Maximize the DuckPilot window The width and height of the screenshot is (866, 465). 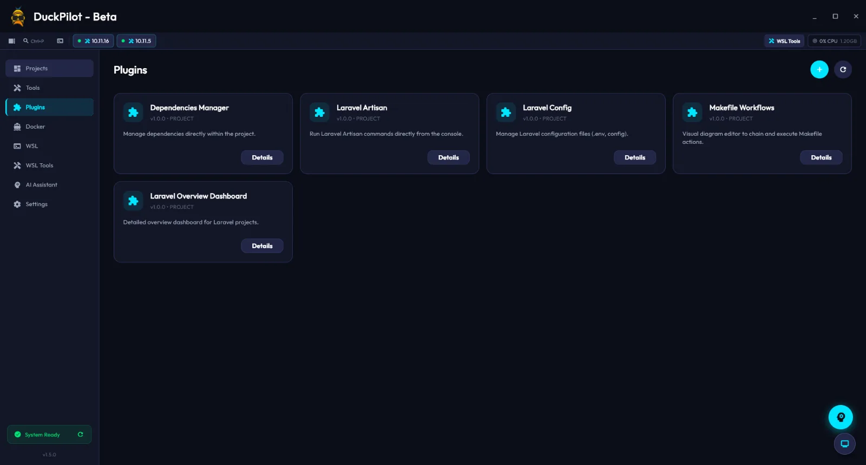[835, 16]
